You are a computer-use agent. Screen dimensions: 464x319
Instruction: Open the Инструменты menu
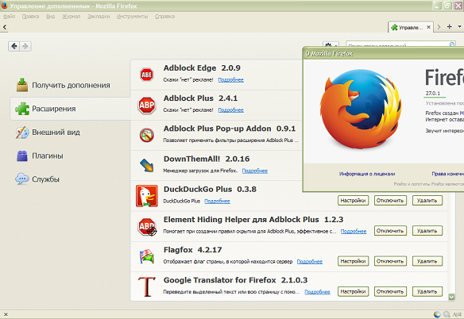coord(132,17)
